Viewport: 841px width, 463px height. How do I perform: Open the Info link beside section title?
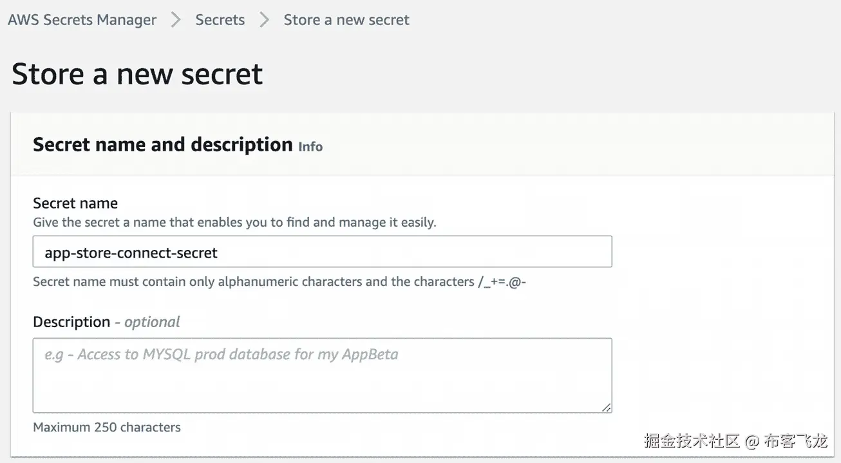tap(310, 147)
